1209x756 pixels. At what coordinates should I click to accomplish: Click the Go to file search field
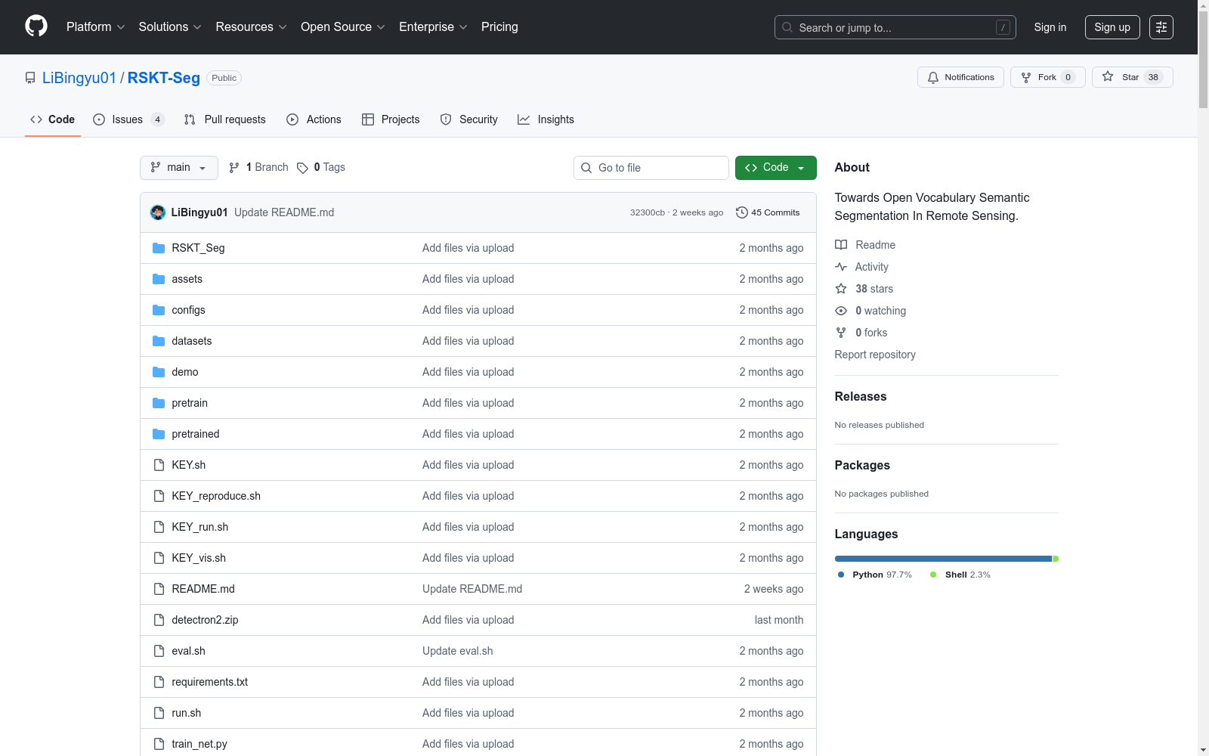coord(651,168)
